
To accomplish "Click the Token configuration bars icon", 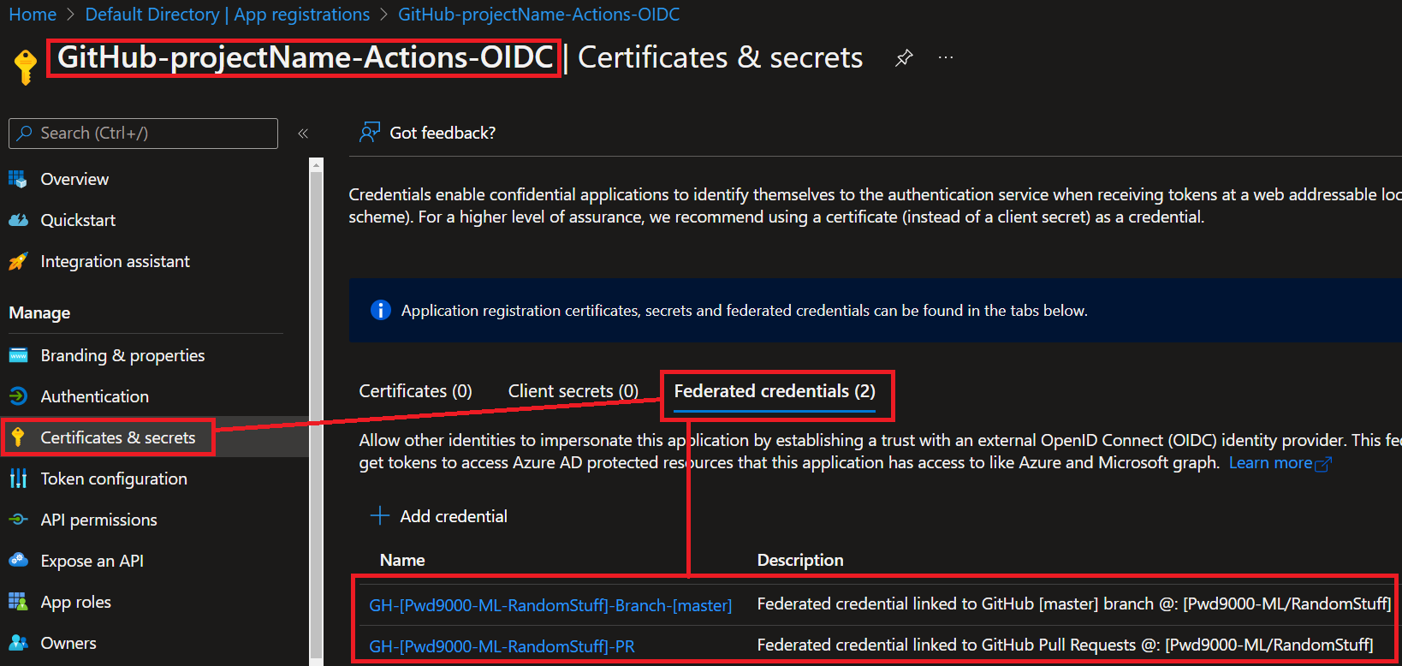I will tap(18, 479).
